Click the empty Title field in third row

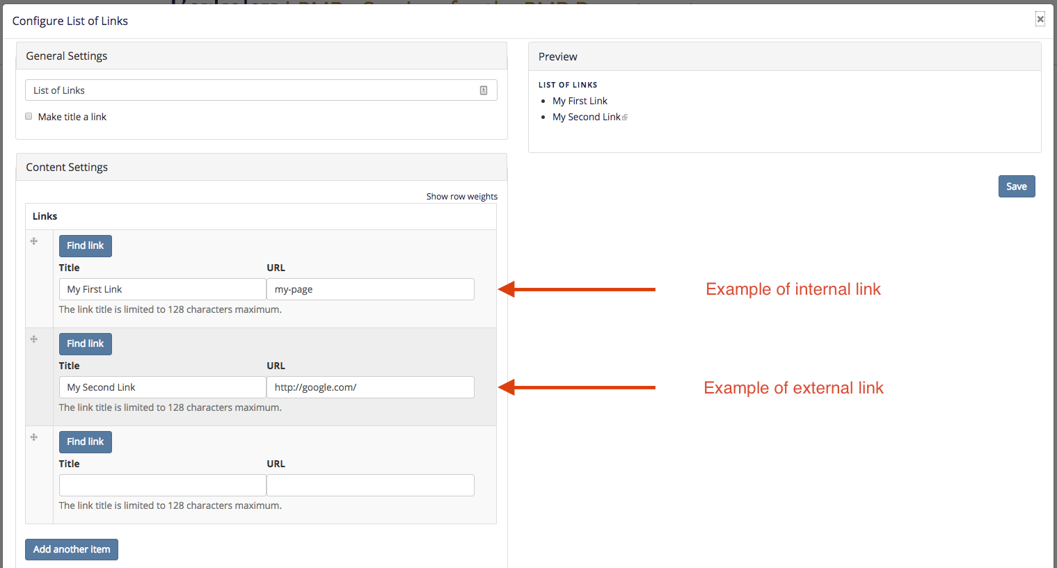(162, 485)
